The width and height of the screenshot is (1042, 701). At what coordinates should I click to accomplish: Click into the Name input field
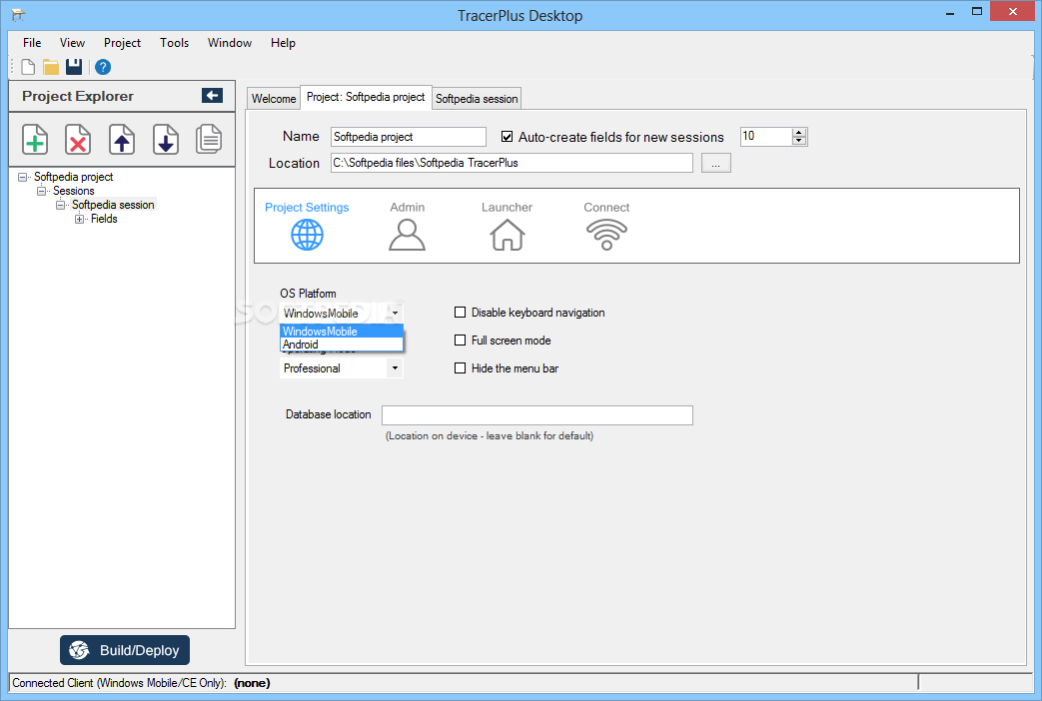pyautogui.click(x=408, y=137)
